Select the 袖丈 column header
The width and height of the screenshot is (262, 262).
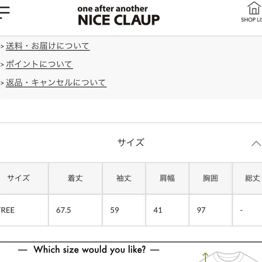[x=124, y=178]
